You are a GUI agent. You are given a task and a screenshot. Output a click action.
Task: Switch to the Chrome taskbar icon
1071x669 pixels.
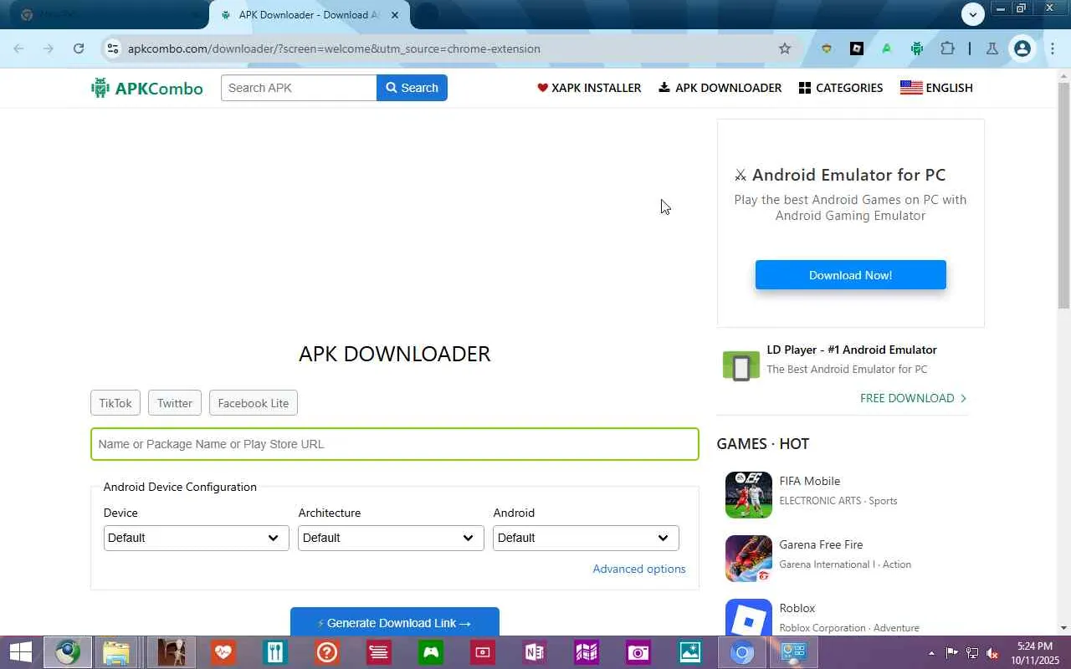(741, 652)
